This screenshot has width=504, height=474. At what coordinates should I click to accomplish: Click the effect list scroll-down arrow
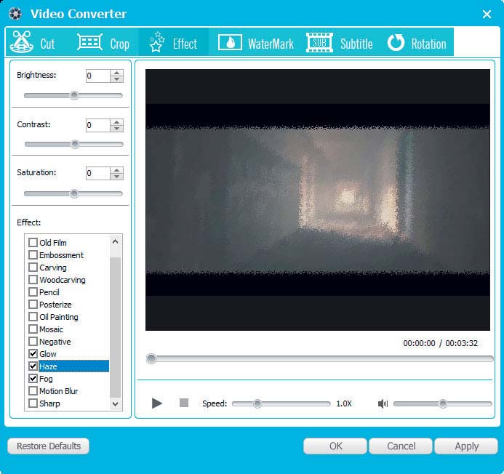coord(116,404)
